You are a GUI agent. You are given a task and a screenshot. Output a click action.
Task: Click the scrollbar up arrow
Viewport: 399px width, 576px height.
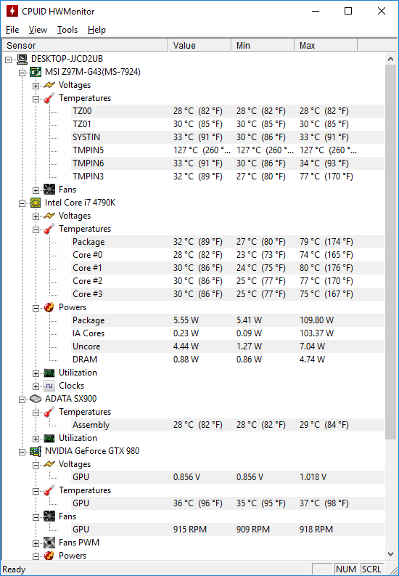pyautogui.click(x=390, y=59)
